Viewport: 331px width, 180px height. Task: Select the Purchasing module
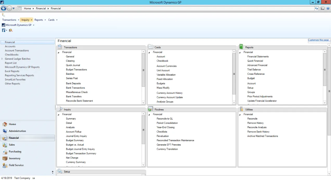(x=15, y=151)
